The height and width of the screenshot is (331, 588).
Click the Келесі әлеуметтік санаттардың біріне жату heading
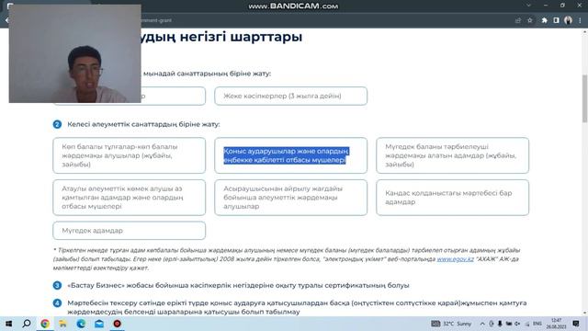click(x=143, y=124)
